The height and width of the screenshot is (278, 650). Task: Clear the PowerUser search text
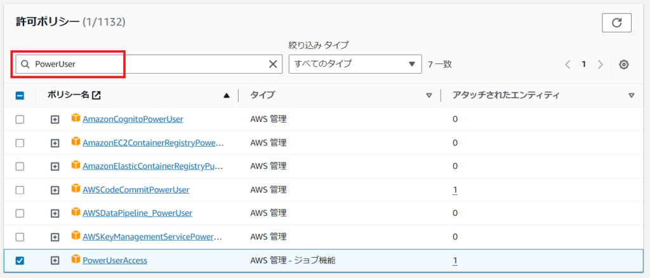[x=273, y=64]
